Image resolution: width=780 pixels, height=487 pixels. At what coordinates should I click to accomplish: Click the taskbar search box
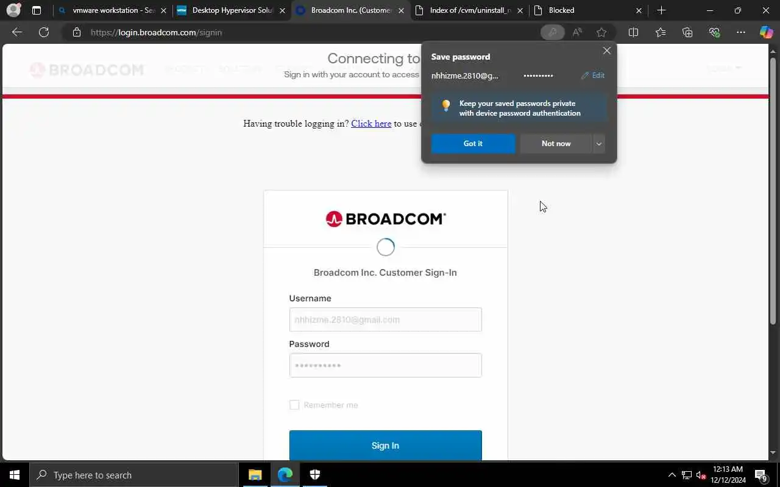coord(133,475)
